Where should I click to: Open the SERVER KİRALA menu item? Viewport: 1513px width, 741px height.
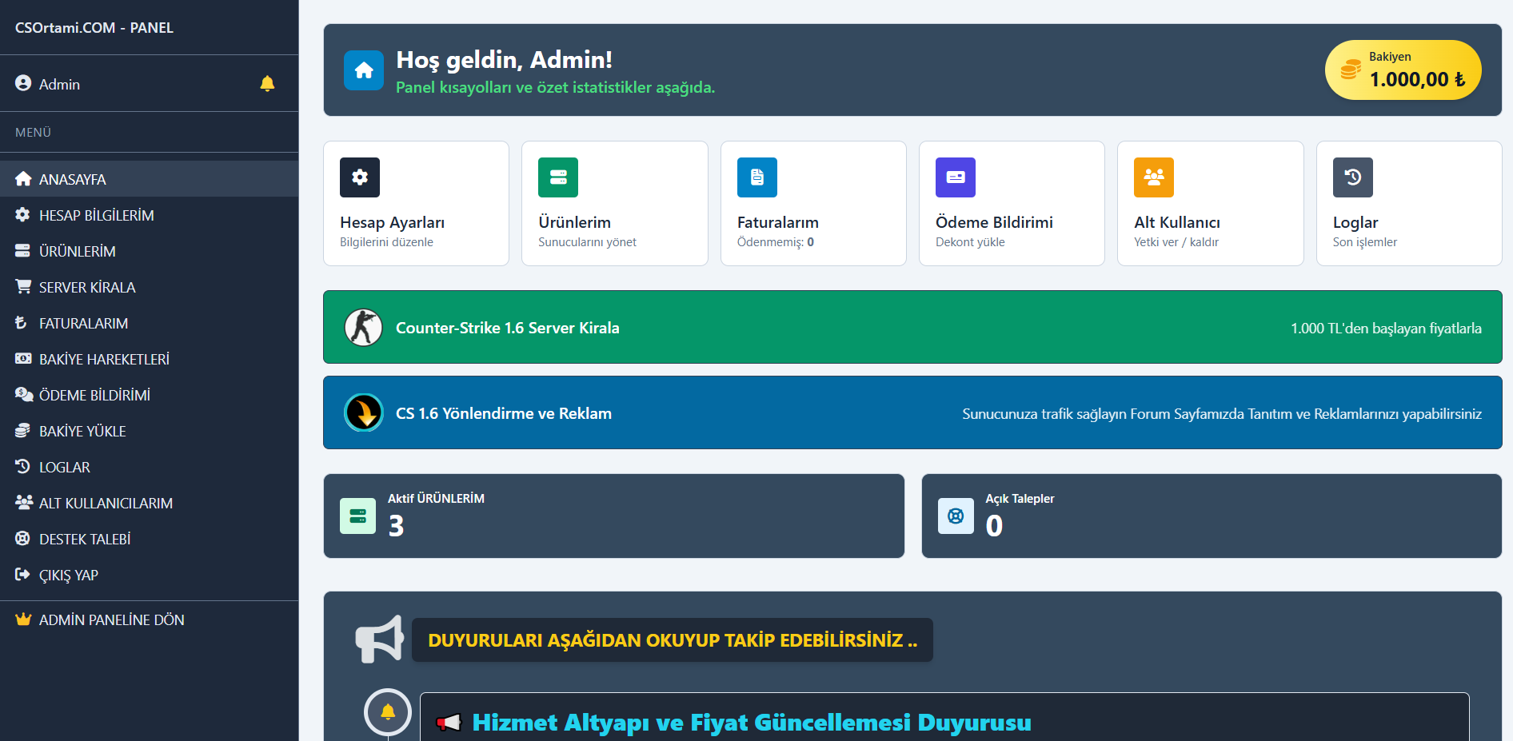(x=86, y=286)
